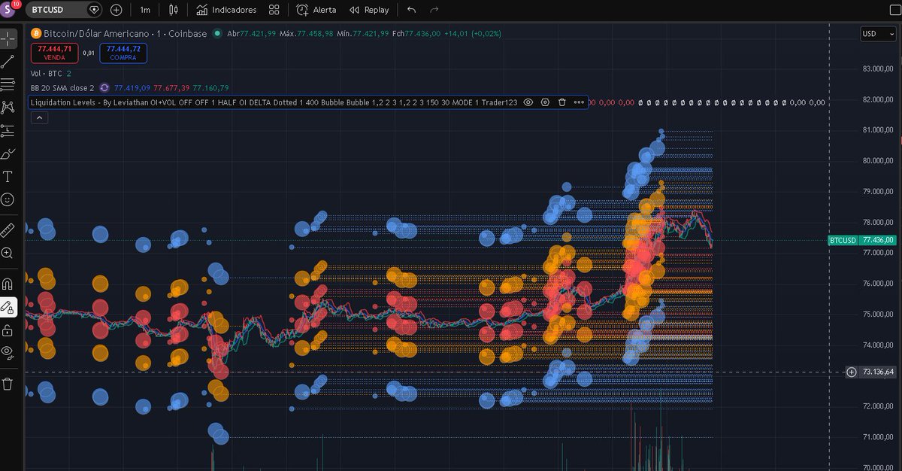Select the trend line drawing tool
Image resolution: width=902 pixels, height=471 pixels.
[8, 62]
